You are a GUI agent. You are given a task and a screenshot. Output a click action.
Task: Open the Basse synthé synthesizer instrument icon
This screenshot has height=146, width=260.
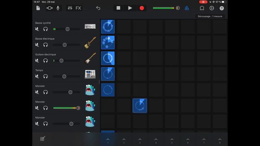pyautogui.click(x=90, y=26)
